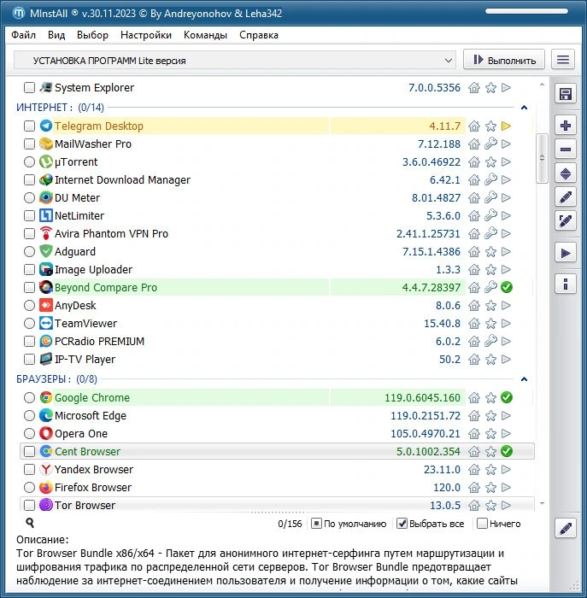Screen dimensions: 587x598
Task: Click green checkmark in Google Chrome row
Action: (x=506, y=397)
